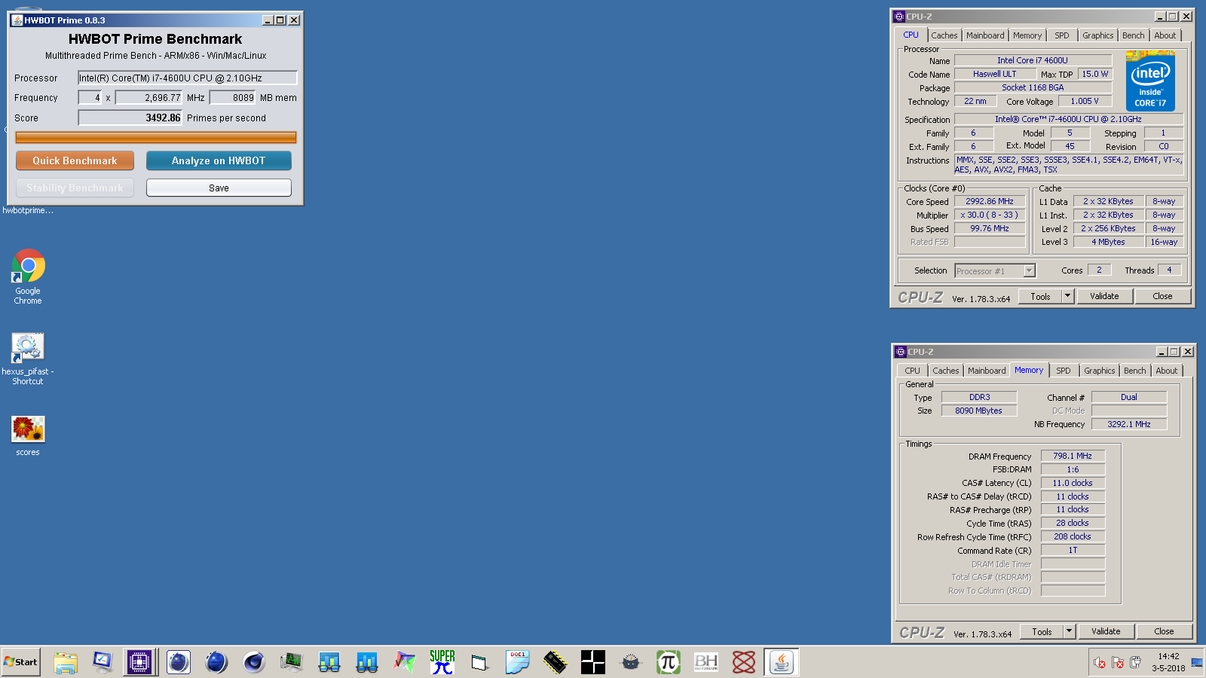Launch the dark Cinema 4D sphere taskbar icon
1206x678 pixels.
(x=254, y=662)
